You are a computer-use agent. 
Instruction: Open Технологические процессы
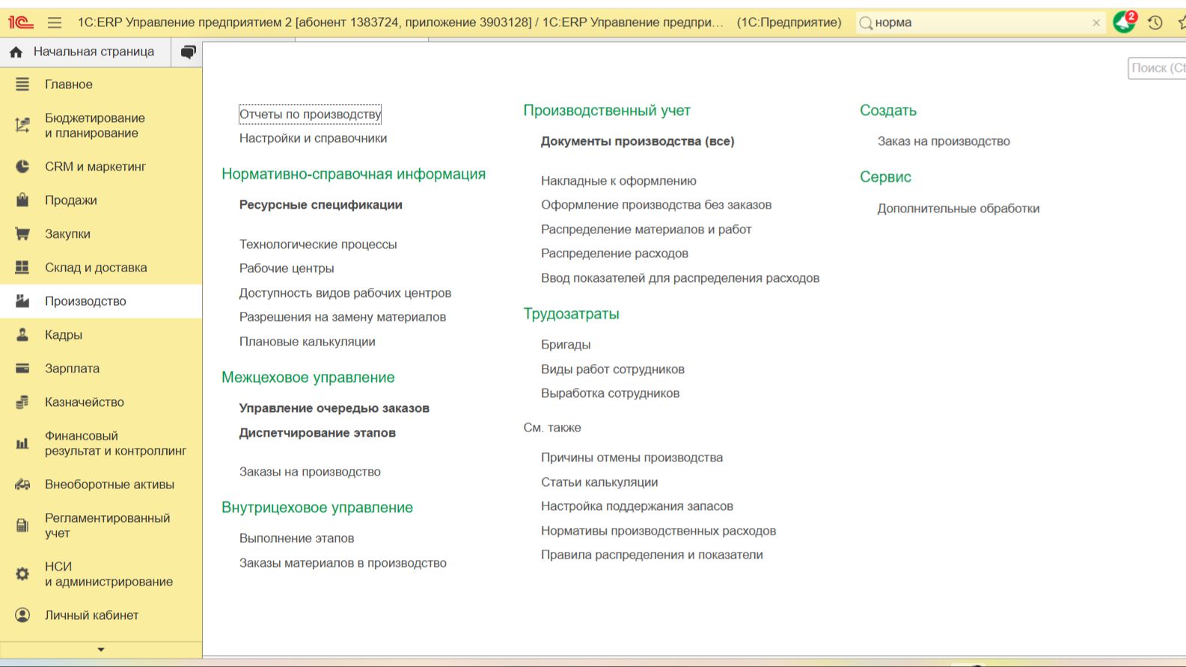tap(318, 245)
